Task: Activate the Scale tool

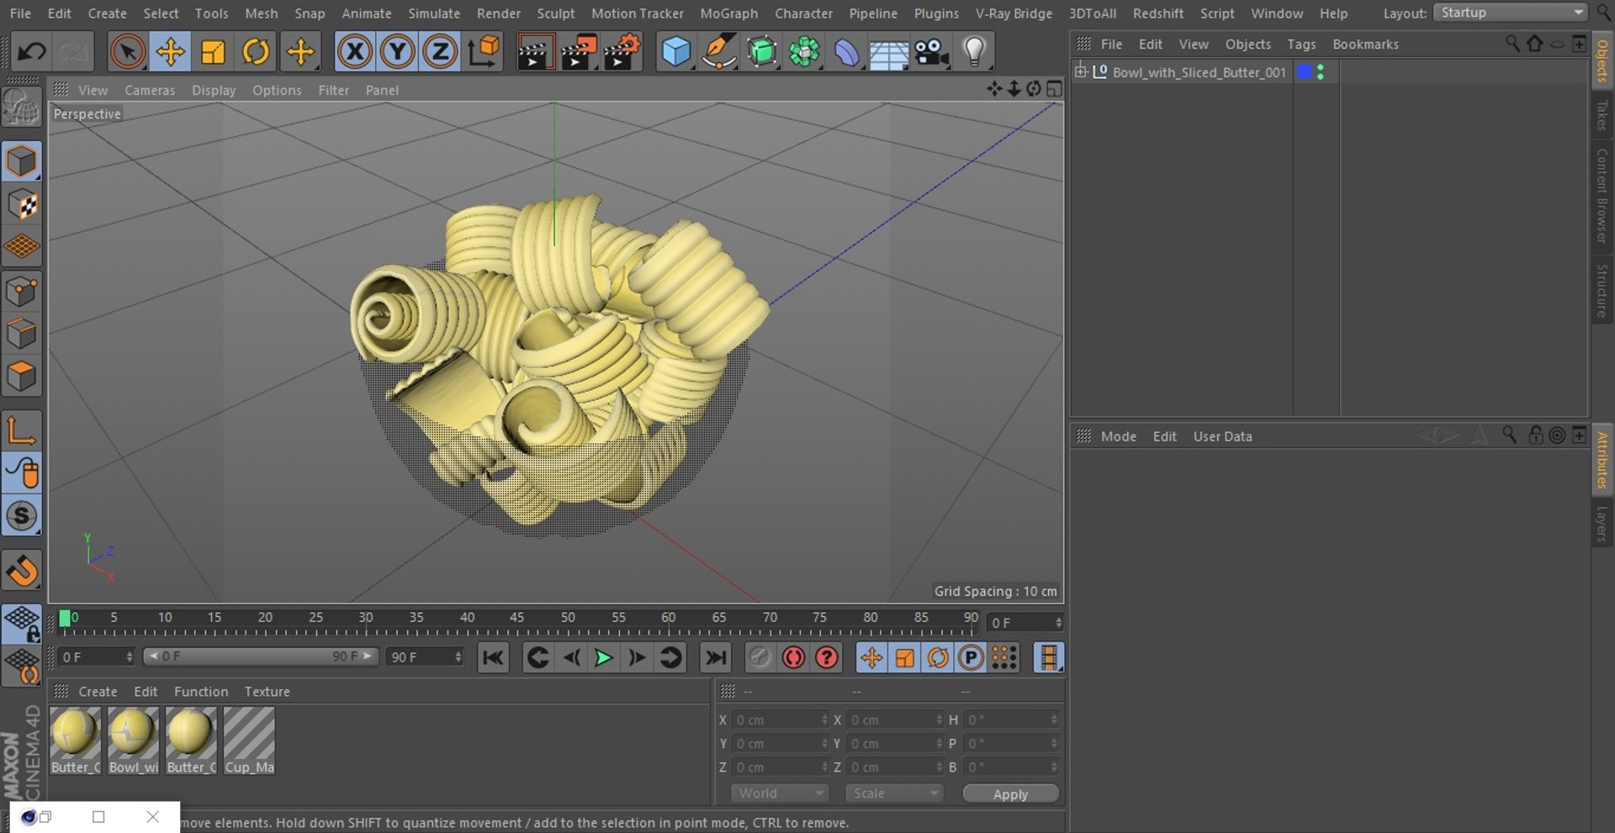Action: (x=214, y=52)
